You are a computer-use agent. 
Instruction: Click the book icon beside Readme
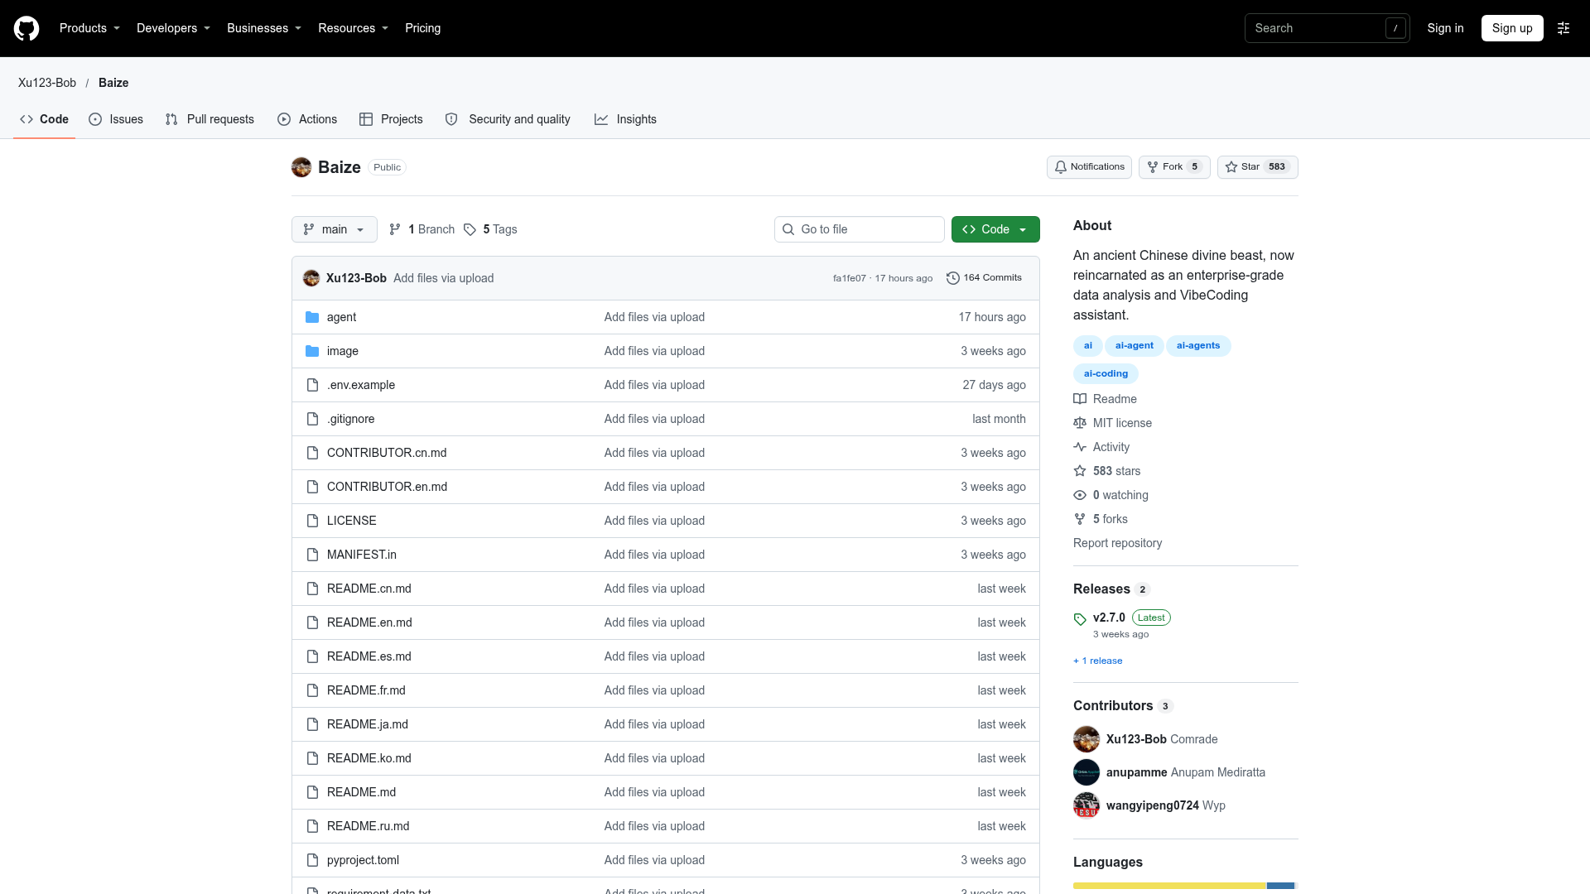pyautogui.click(x=1080, y=399)
